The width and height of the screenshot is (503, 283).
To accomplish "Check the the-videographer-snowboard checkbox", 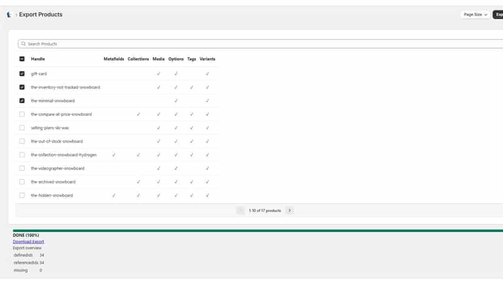I will click(x=22, y=168).
